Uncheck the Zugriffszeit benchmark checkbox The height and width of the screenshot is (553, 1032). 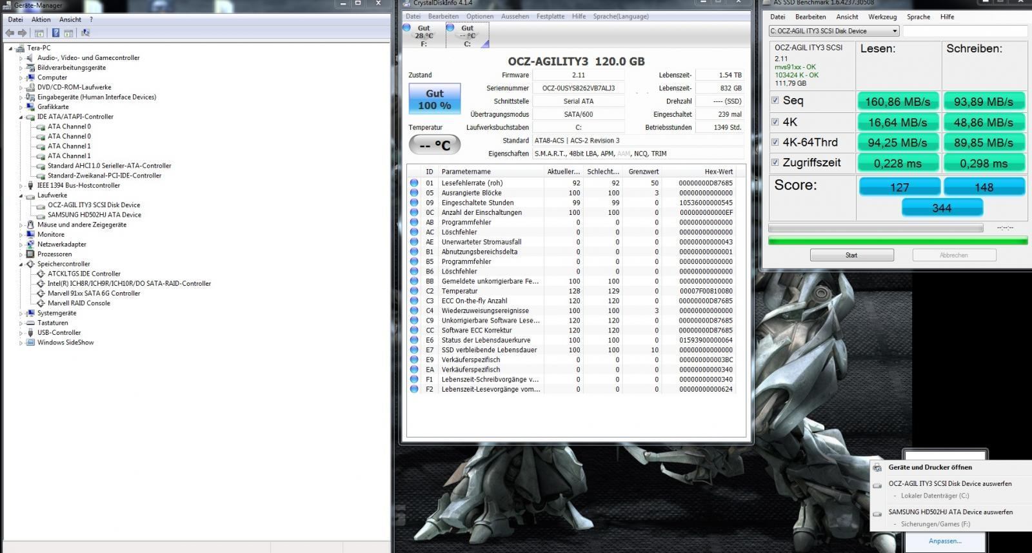[775, 163]
